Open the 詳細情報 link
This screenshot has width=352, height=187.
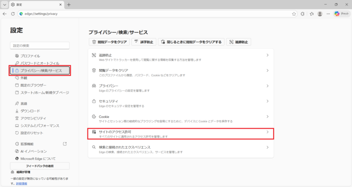[21, 183]
